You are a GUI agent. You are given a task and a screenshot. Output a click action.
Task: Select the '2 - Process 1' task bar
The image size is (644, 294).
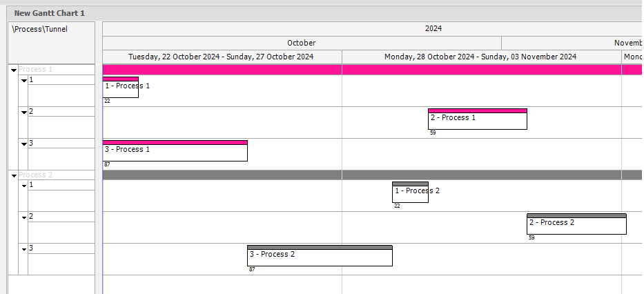coord(477,119)
